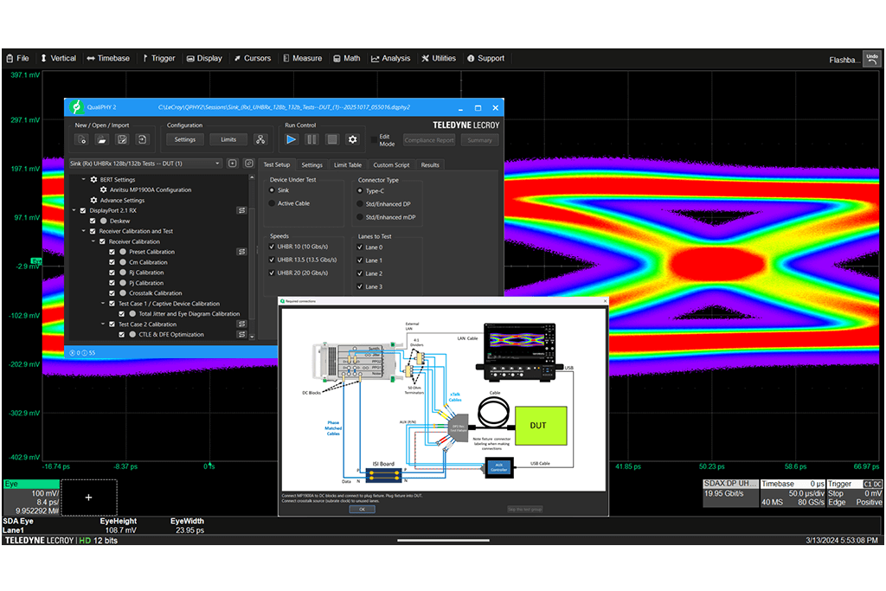Open the Sink (Rx) UHBRx test dropdown
Screen dimensions: 886x591
pyautogui.click(x=144, y=164)
